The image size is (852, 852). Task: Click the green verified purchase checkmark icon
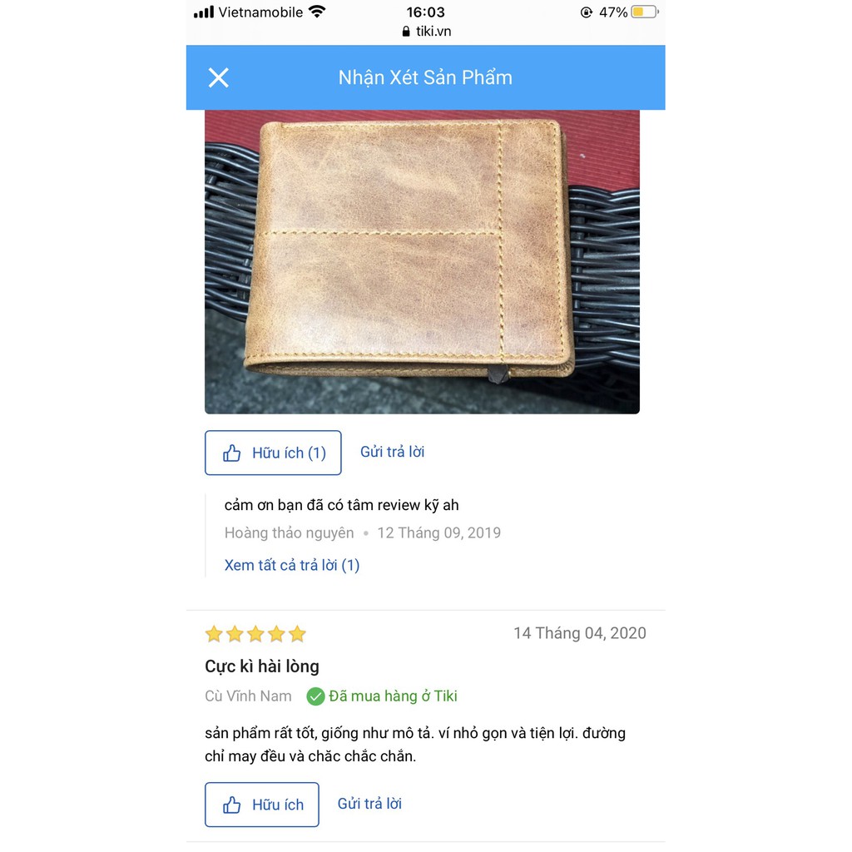(315, 696)
